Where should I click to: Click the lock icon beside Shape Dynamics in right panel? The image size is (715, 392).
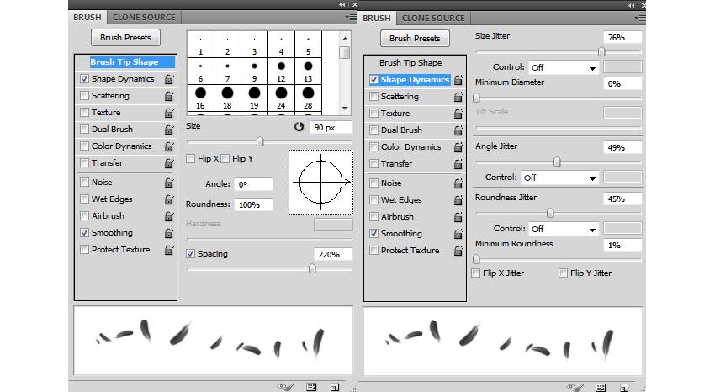pos(458,80)
